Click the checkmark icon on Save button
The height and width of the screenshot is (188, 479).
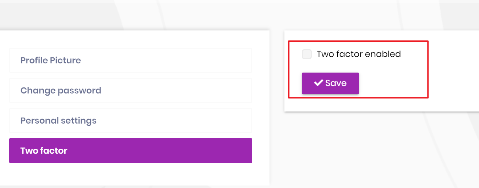[x=318, y=83]
